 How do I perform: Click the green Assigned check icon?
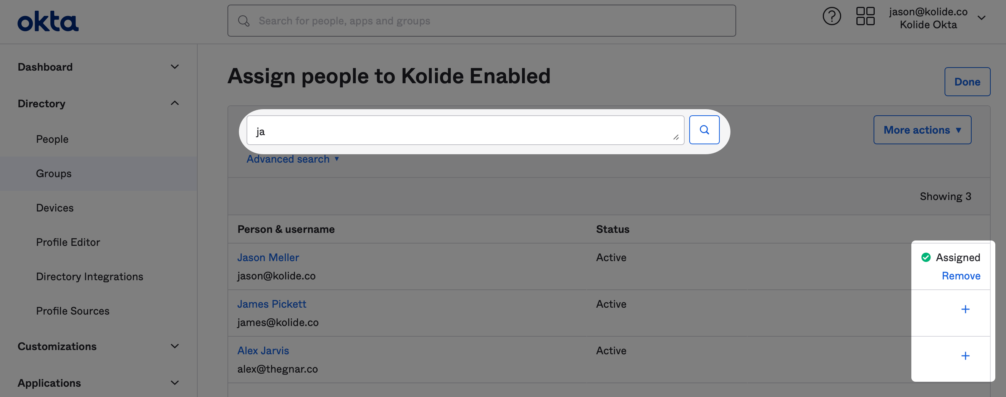pyautogui.click(x=925, y=257)
